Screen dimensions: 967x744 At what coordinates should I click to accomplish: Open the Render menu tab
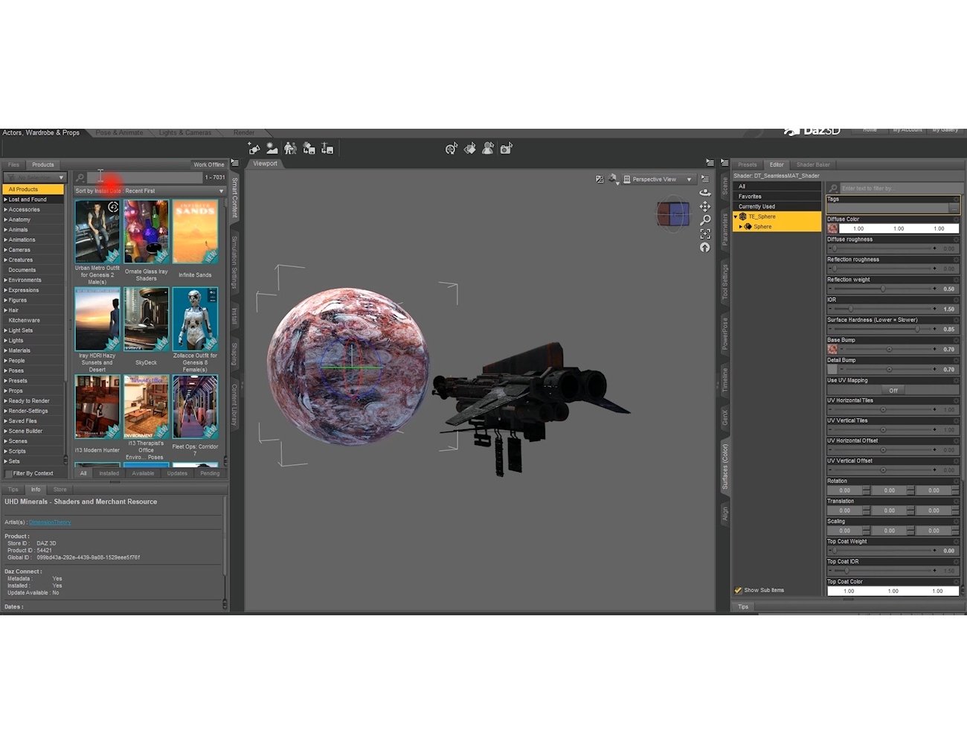click(243, 132)
